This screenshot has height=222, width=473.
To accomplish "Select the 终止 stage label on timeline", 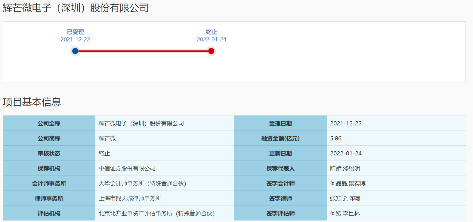I will [211, 32].
